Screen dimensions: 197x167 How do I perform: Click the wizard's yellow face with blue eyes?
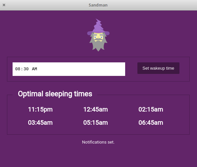[x=98, y=37]
